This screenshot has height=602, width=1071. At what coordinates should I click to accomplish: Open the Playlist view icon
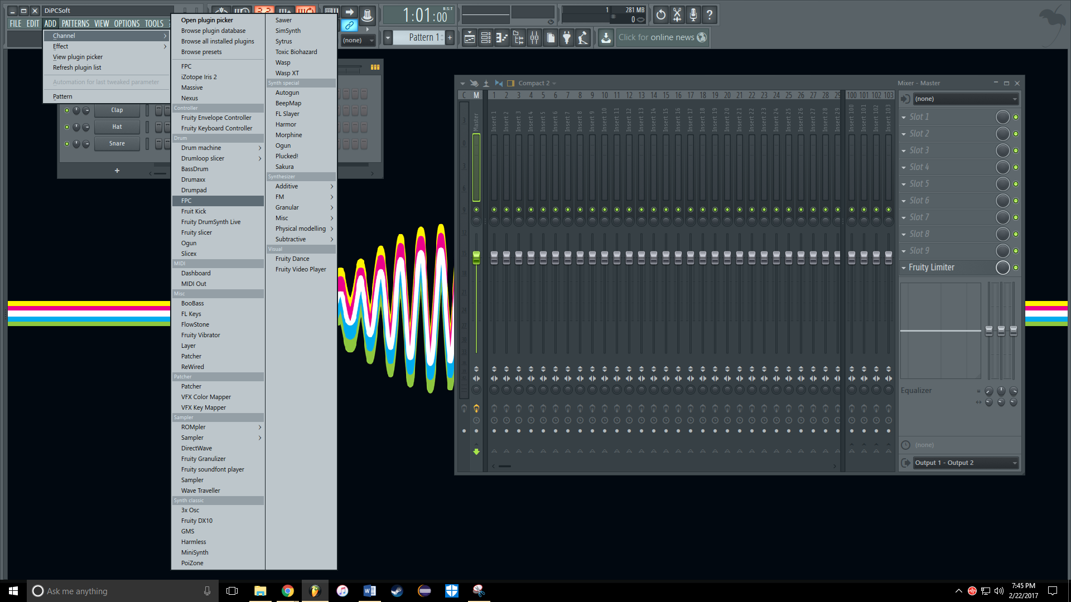[x=470, y=38]
